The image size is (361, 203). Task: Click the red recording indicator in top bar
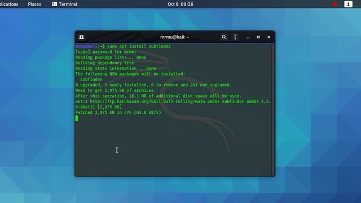334,4
